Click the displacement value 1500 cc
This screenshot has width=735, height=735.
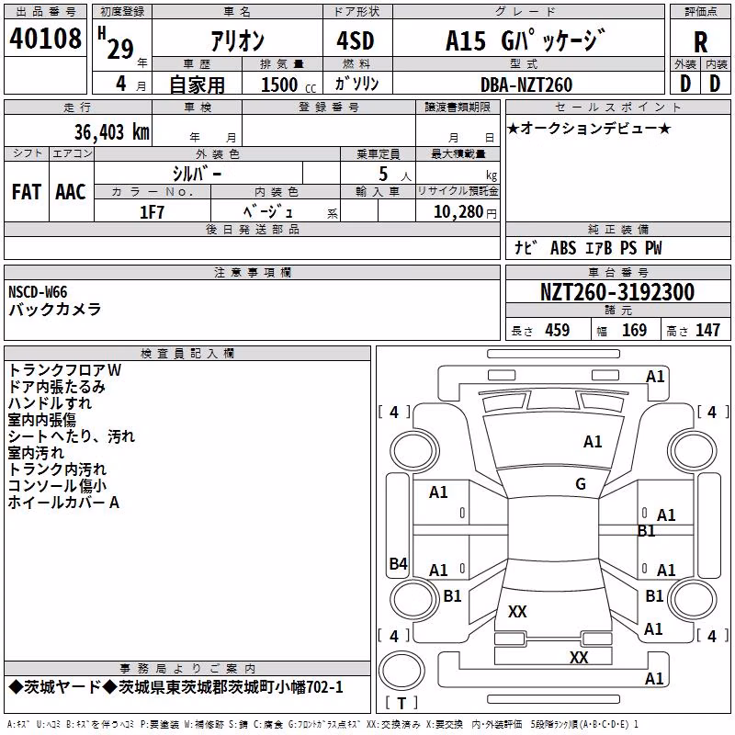(288, 85)
